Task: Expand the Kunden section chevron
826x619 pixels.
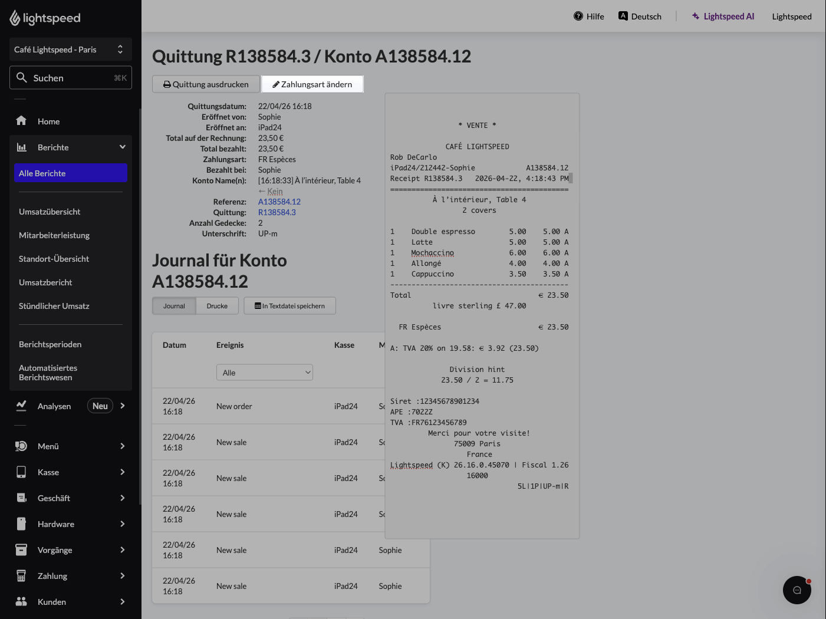Action: click(x=123, y=601)
